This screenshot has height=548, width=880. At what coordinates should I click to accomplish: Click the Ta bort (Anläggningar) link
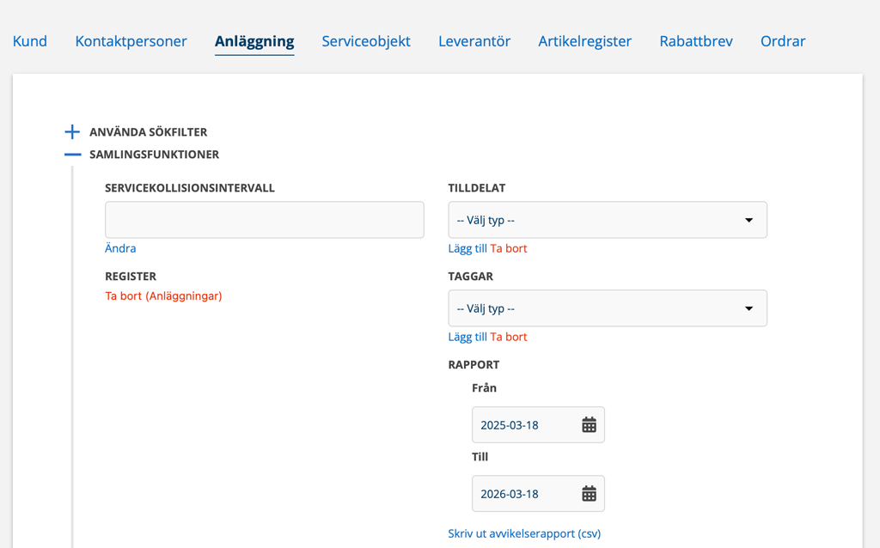pyautogui.click(x=163, y=296)
